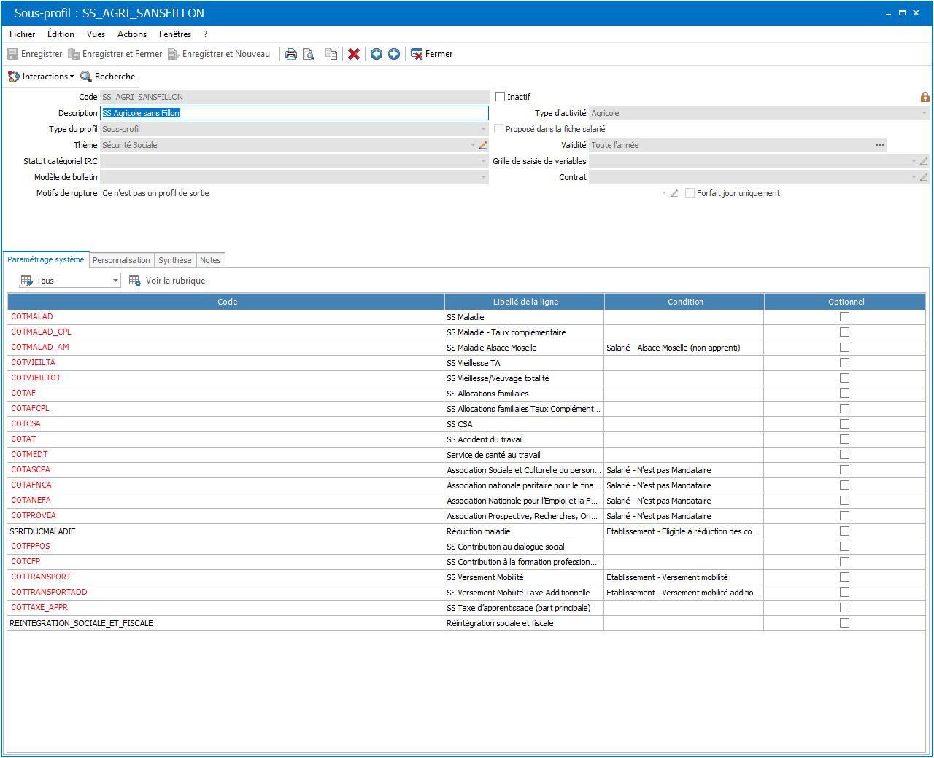Open the Vues menu
The height and width of the screenshot is (758, 934).
[96, 34]
